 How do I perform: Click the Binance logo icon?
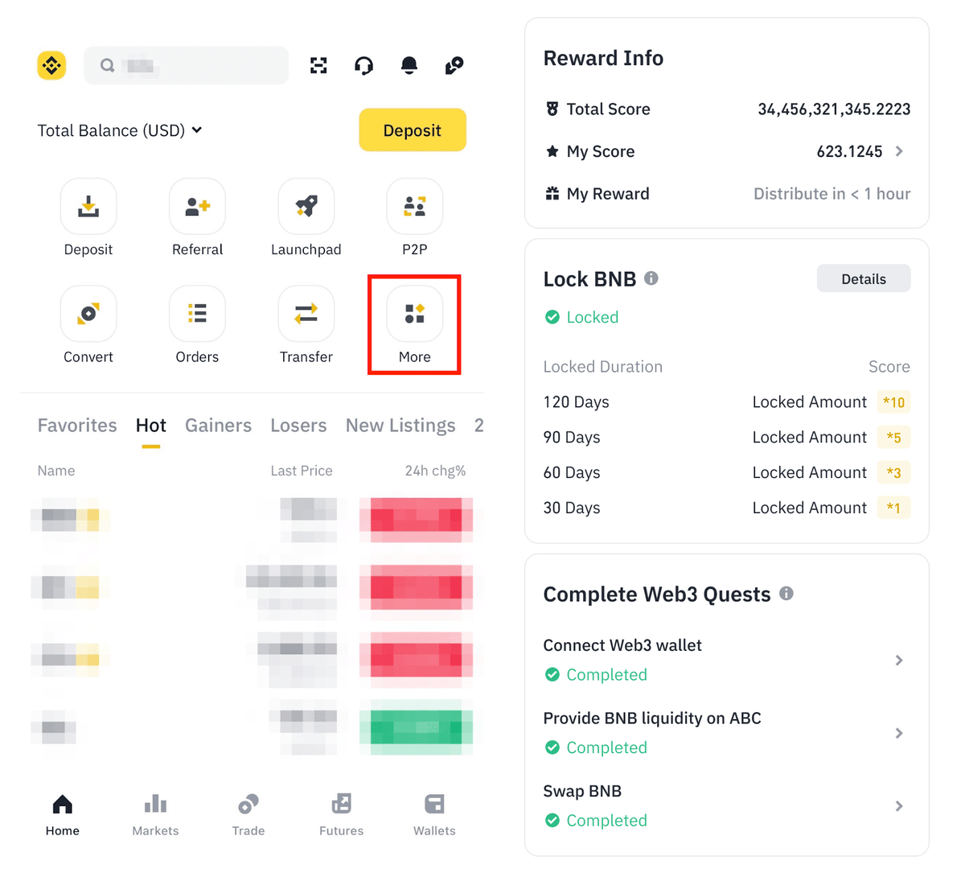pos(51,65)
